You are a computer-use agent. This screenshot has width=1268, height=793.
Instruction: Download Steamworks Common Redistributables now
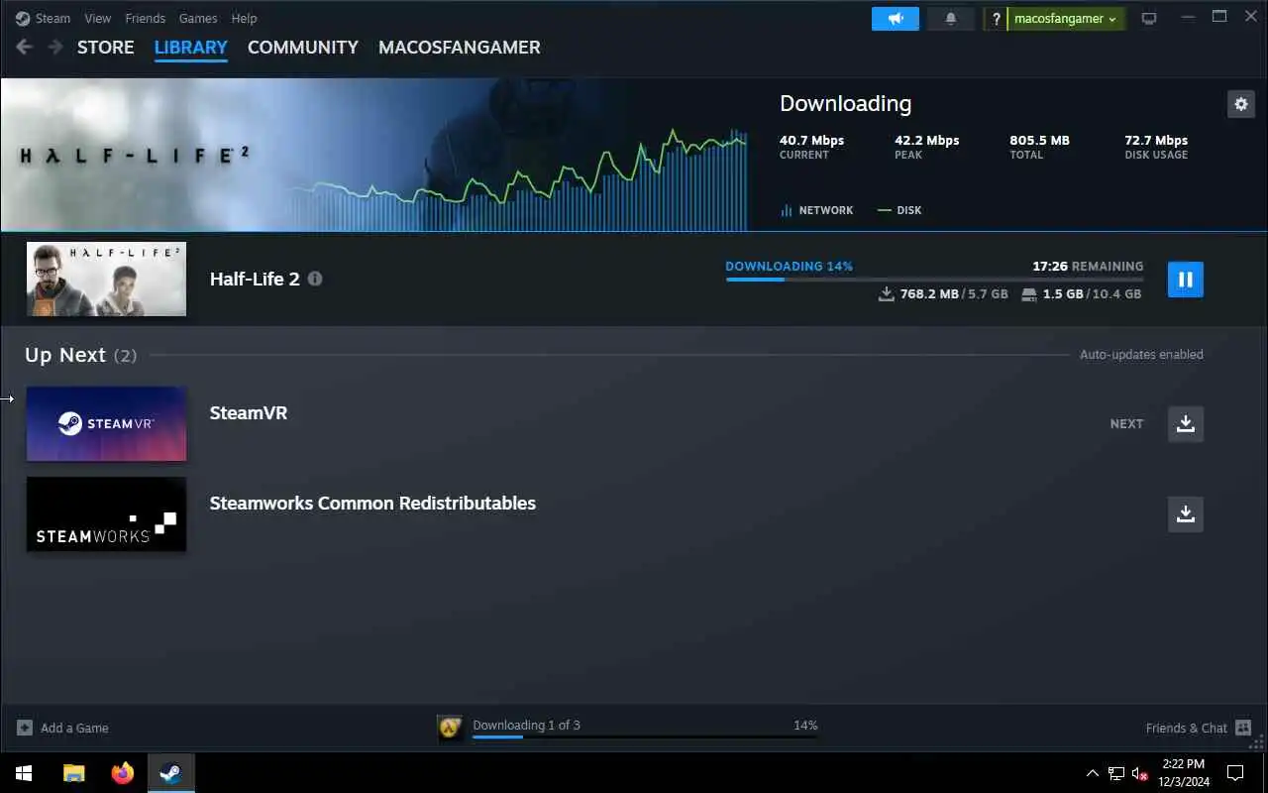coord(1186,514)
